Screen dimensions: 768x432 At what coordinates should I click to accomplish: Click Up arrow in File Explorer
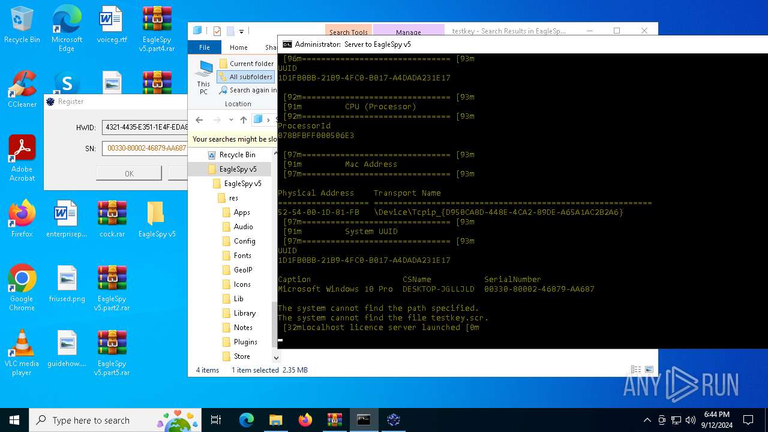point(243,119)
